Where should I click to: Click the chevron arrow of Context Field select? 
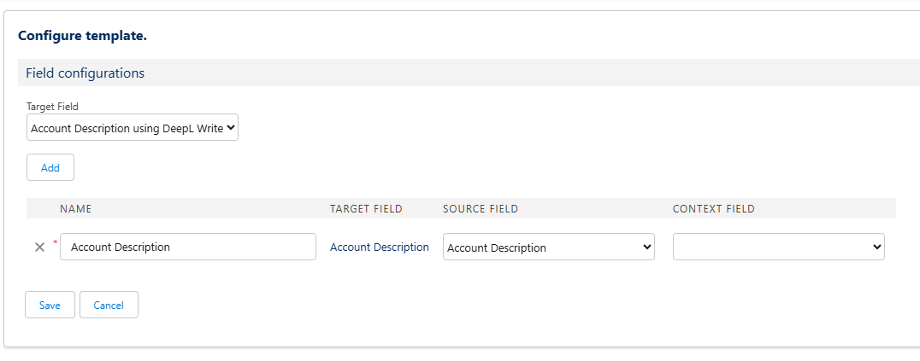876,247
